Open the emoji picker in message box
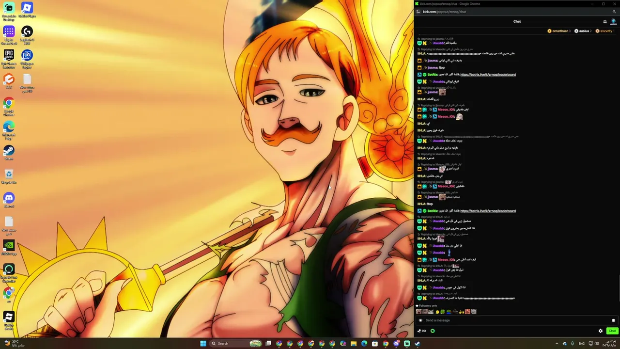This screenshot has width=620, height=349. [x=613, y=320]
